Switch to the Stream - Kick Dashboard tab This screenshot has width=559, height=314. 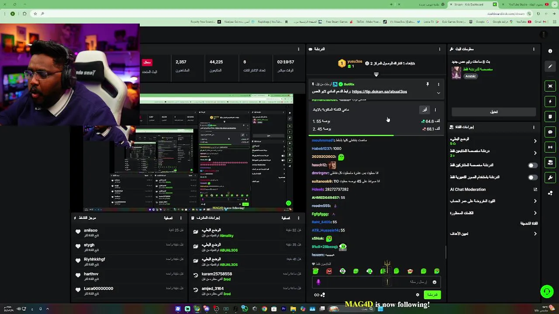click(472, 4)
